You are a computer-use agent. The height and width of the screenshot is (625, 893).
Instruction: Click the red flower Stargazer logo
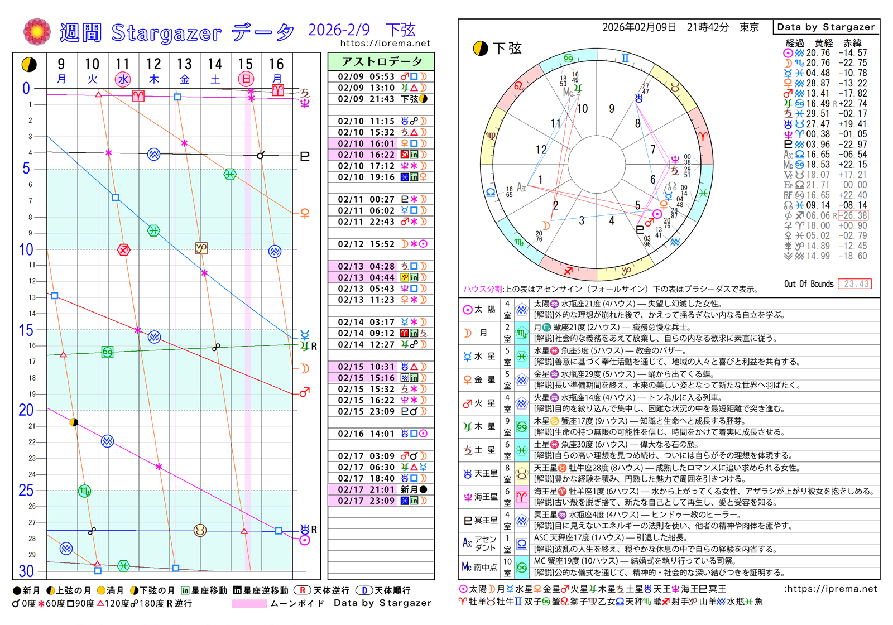(36, 32)
